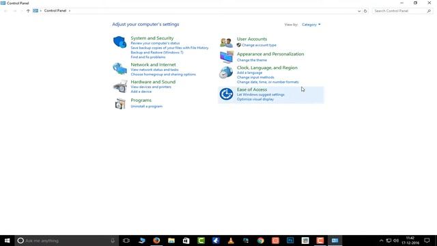Open the network icon in system tray
The width and height of the screenshot is (437, 246).
389,241
